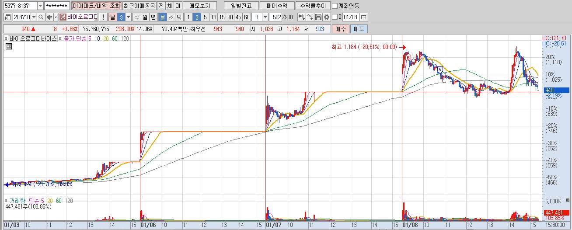Select 분 minute chart period
Viewport: 572px width, 230px height.
162,17
